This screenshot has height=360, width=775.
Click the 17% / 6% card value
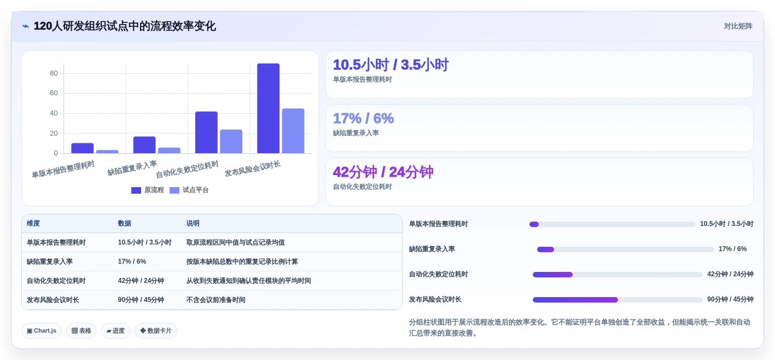tap(363, 118)
